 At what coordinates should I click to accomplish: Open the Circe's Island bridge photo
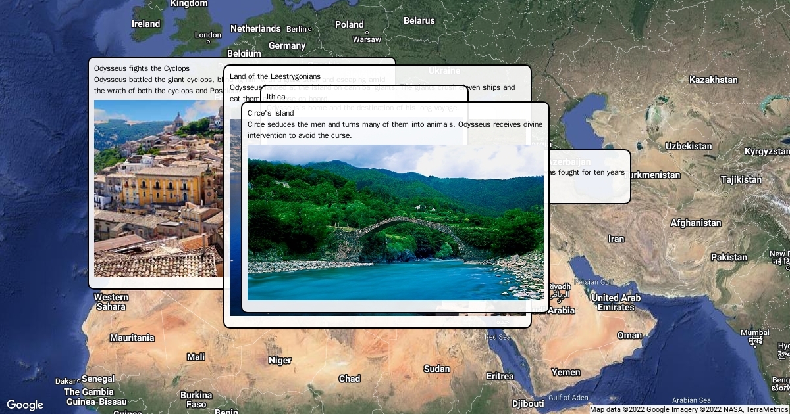(395, 222)
